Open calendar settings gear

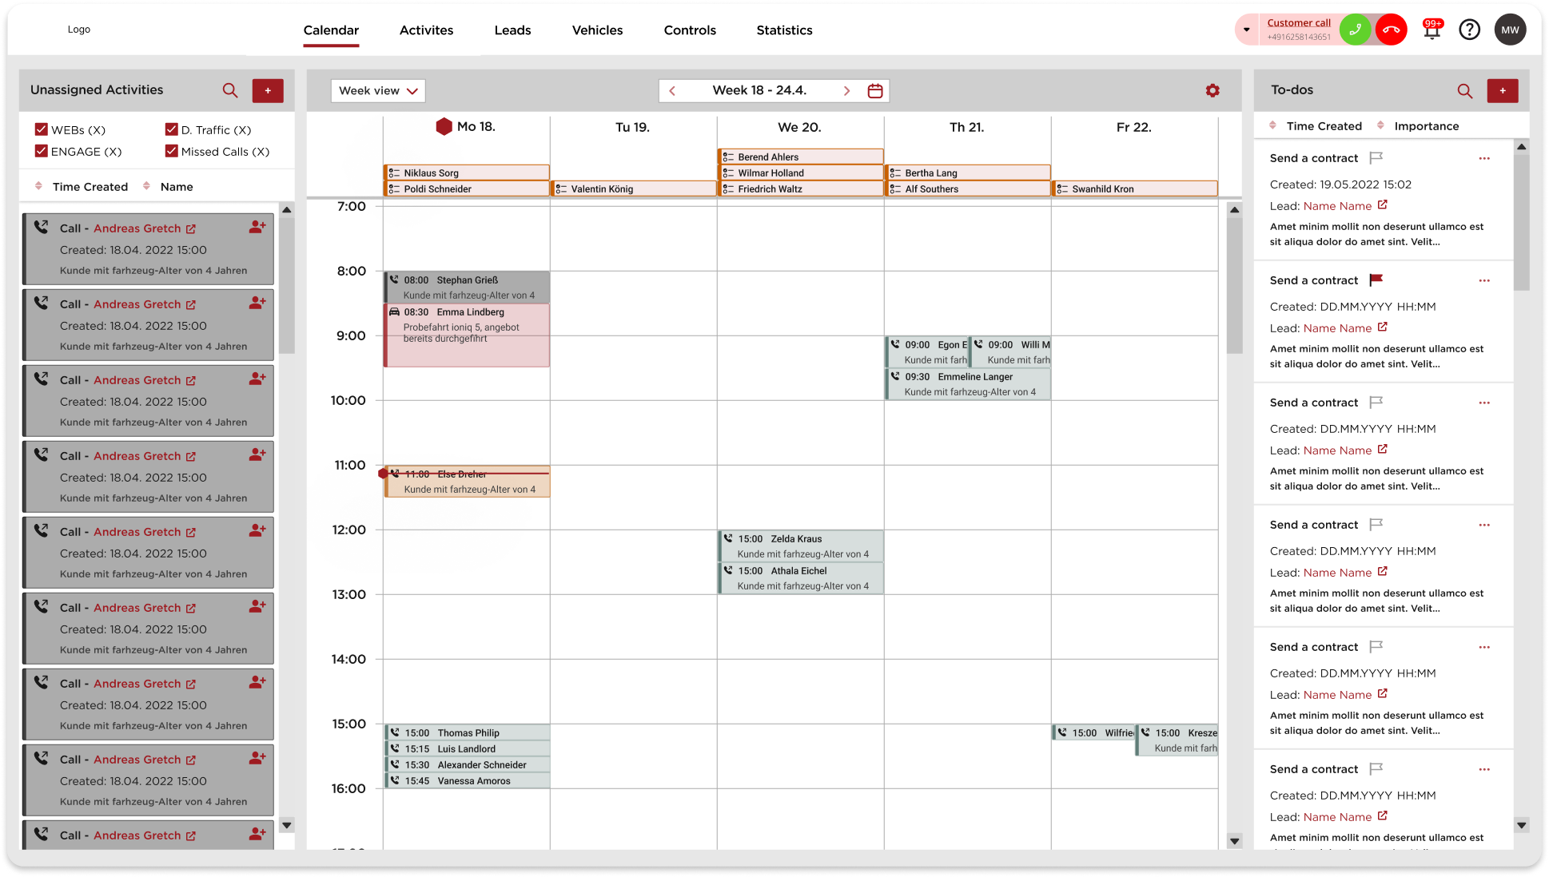[1213, 90]
